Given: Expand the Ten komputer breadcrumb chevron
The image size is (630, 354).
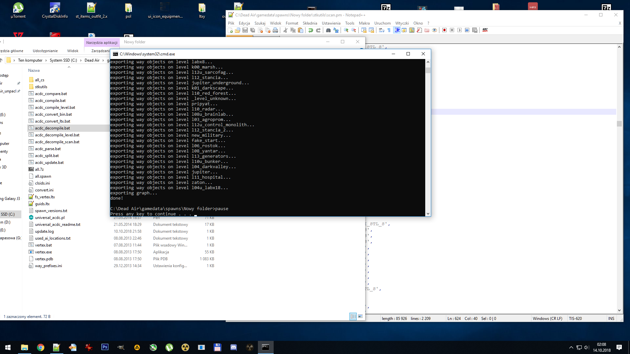Looking at the screenshot, I should point(46,60).
